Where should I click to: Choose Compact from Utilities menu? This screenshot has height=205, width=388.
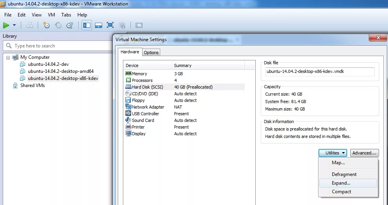[348, 192]
